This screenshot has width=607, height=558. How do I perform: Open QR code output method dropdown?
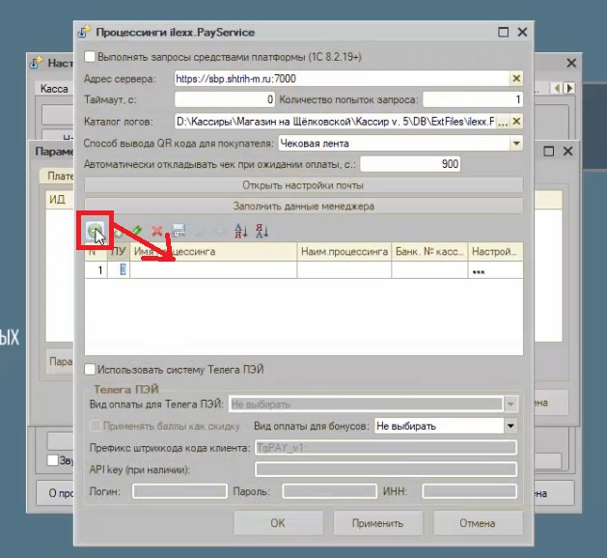tap(516, 143)
